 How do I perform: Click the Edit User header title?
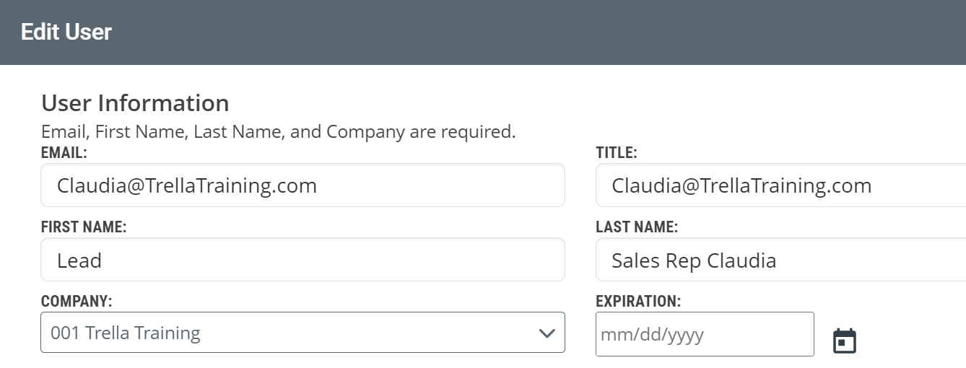click(66, 32)
